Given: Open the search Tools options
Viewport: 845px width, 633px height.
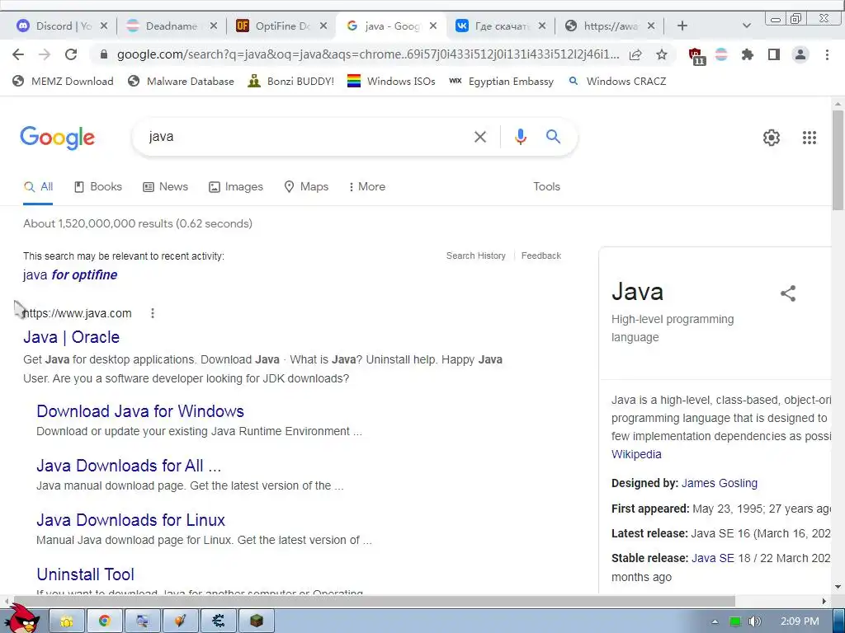Looking at the screenshot, I should (x=546, y=187).
